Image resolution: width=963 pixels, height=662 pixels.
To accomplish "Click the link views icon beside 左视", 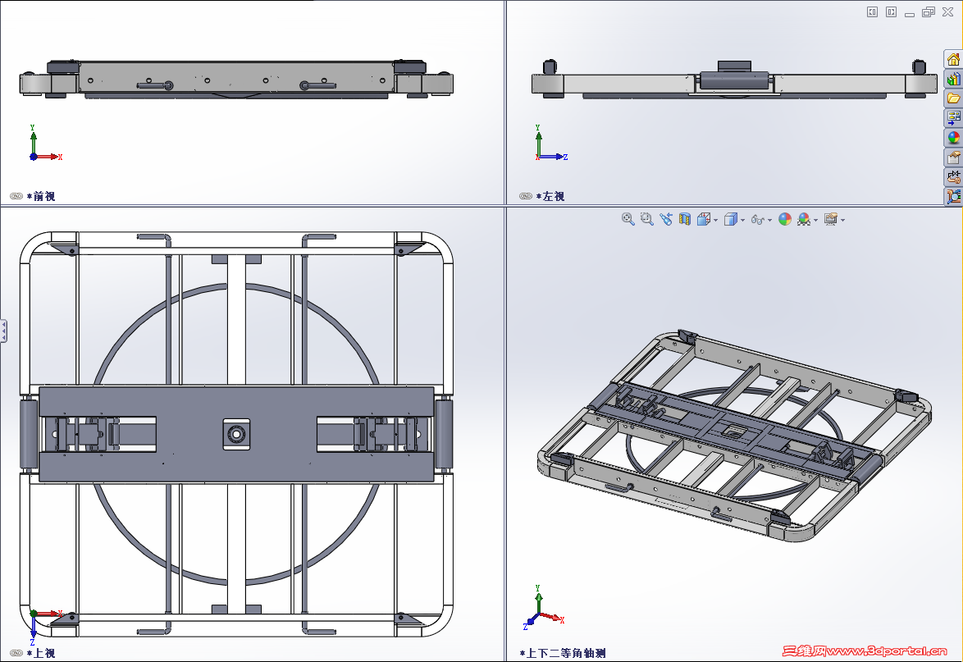I will [x=526, y=196].
